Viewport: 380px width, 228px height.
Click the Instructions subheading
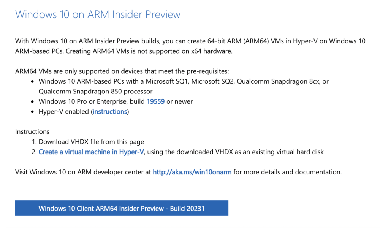tap(32, 131)
